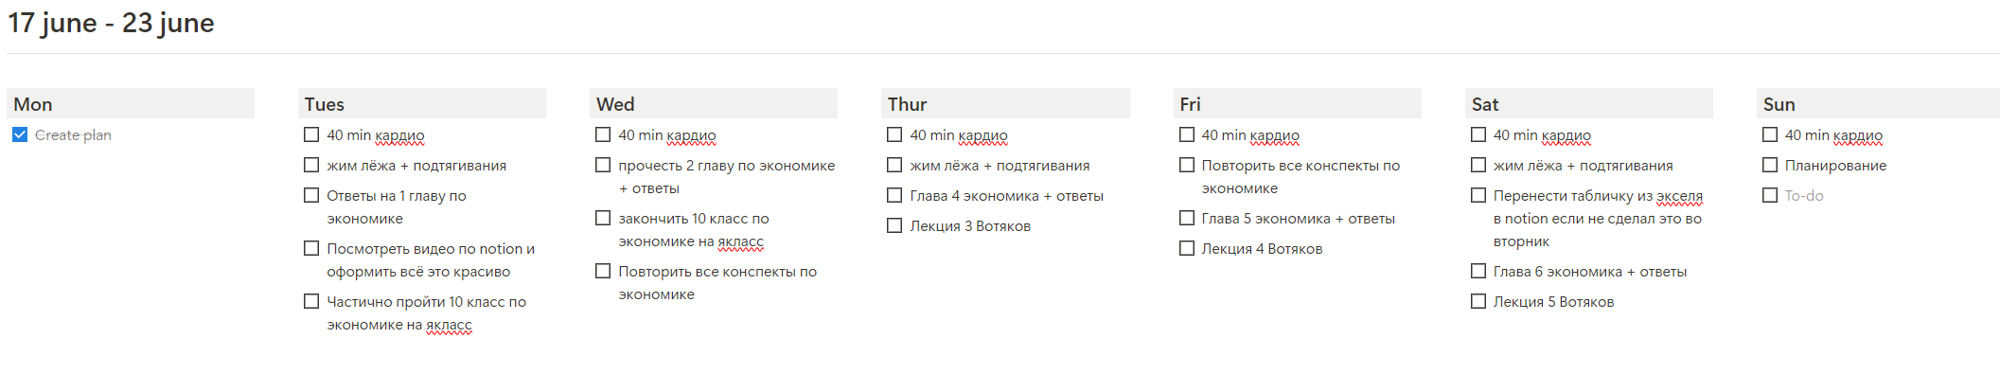The height and width of the screenshot is (392, 2000).
Task: Click the 'Fri' column heading
Action: [1190, 104]
